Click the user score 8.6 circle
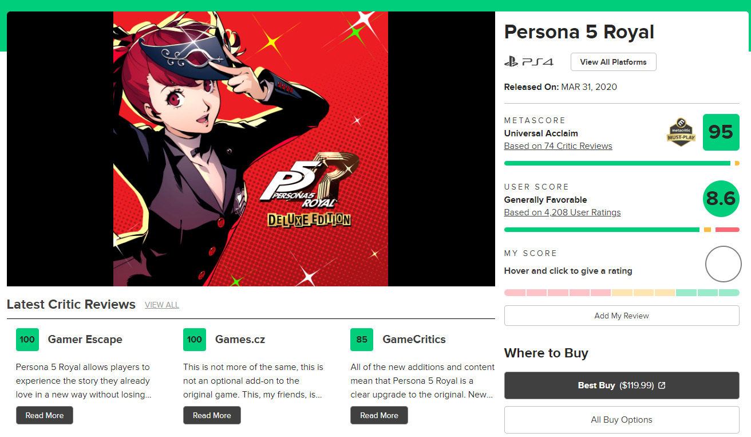This screenshot has height=437, width=751. (721, 199)
